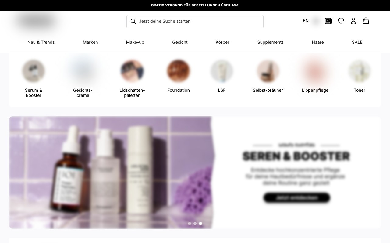Select the Foundation category image
This screenshot has width=390, height=243.
pyautogui.click(x=179, y=71)
